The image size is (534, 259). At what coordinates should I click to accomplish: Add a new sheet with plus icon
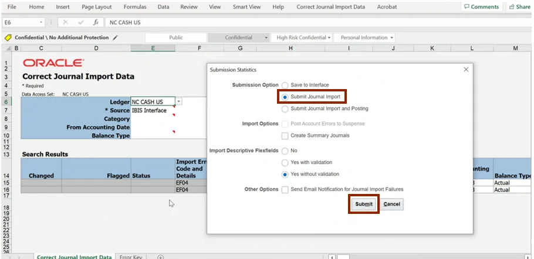[160, 257]
